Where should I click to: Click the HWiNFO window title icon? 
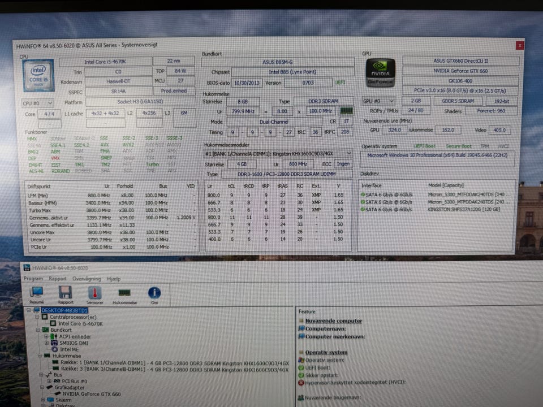click(27, 267)
